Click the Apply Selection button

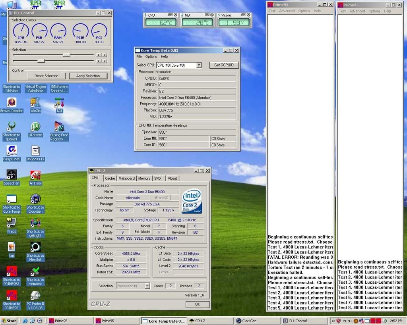pyautogui.click(x=88, y=76)
